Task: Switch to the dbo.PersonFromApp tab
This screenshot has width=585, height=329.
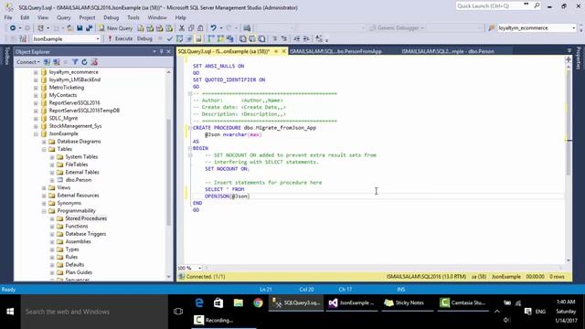Action: coord(335,51)
